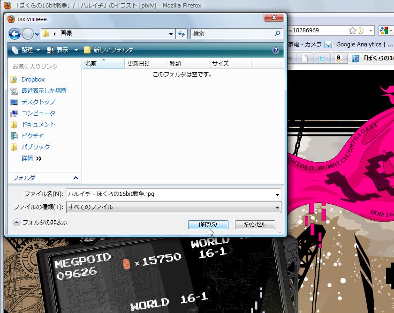Click the 整理 toolbar icon
The width and height of the screenshot is (394, 313).
point(15,50)
